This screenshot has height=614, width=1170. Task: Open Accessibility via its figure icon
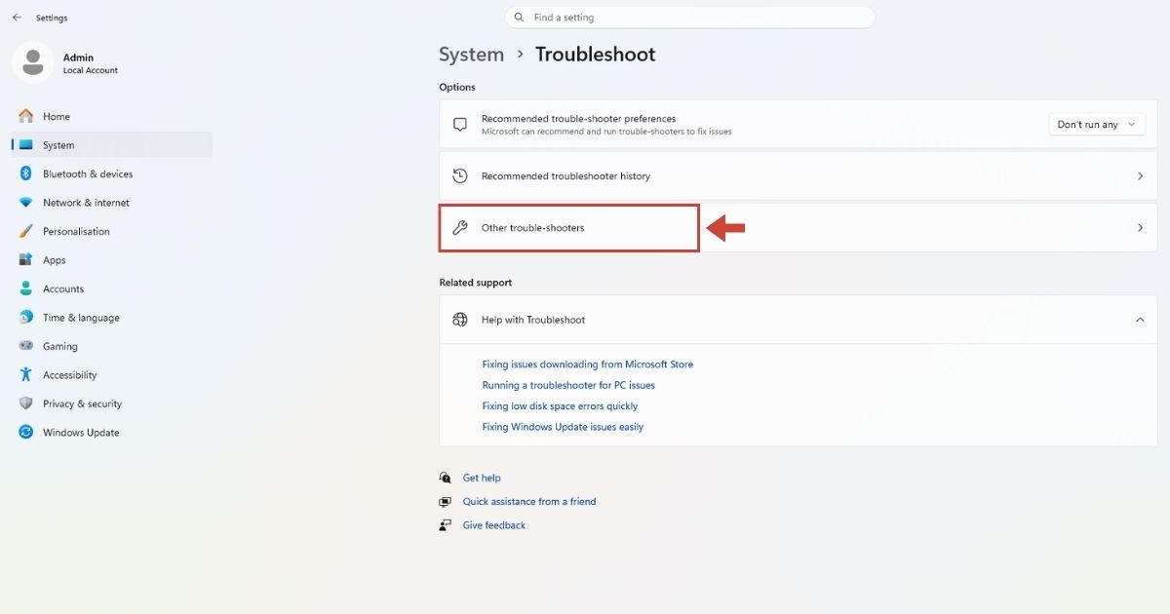(25, 375)
